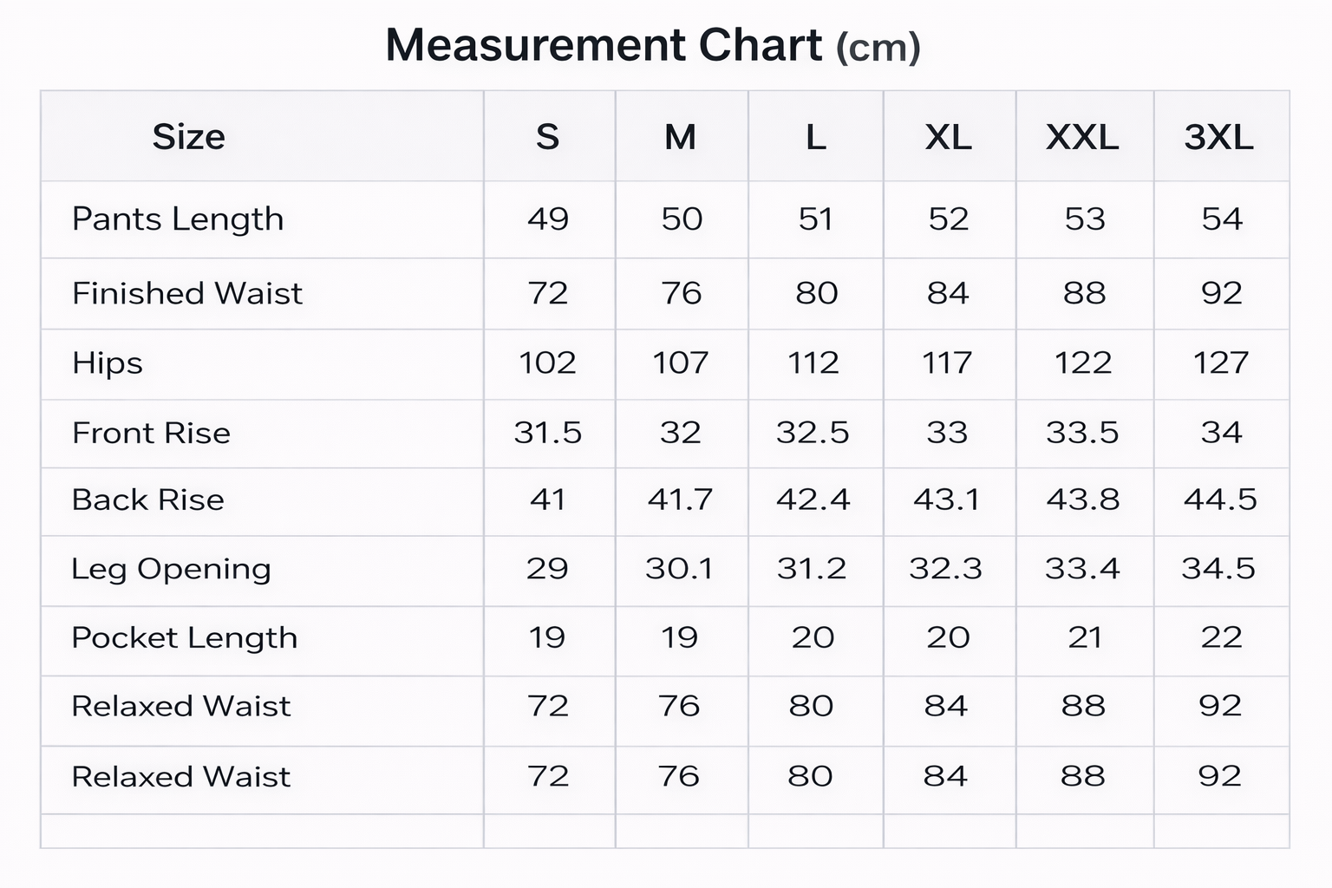Select the Pocket Length row label
This screenshot has height=888, width=1332.
tap(184, 637)
